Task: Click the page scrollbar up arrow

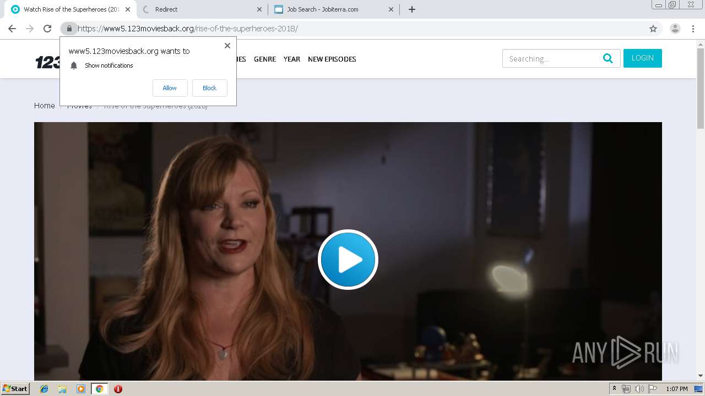Action: pos(701,43)
